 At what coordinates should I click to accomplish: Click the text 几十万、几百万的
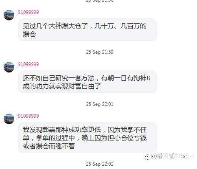point(120,26)
